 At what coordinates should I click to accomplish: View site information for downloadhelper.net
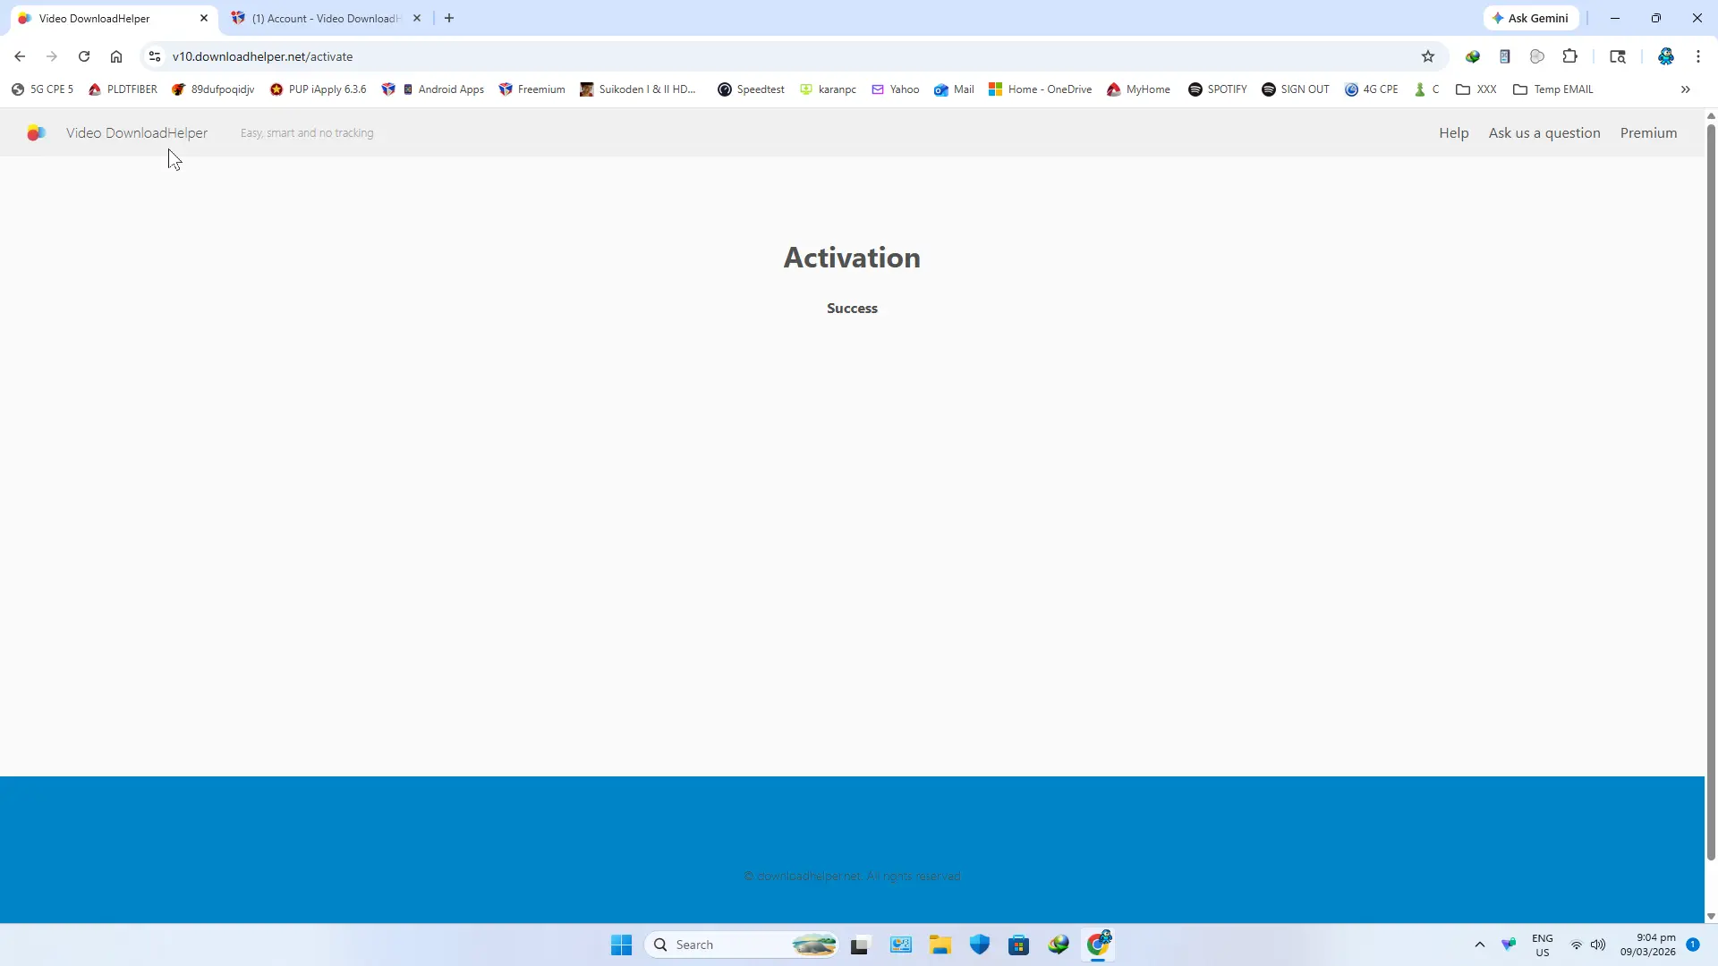(x=155, y=56)
